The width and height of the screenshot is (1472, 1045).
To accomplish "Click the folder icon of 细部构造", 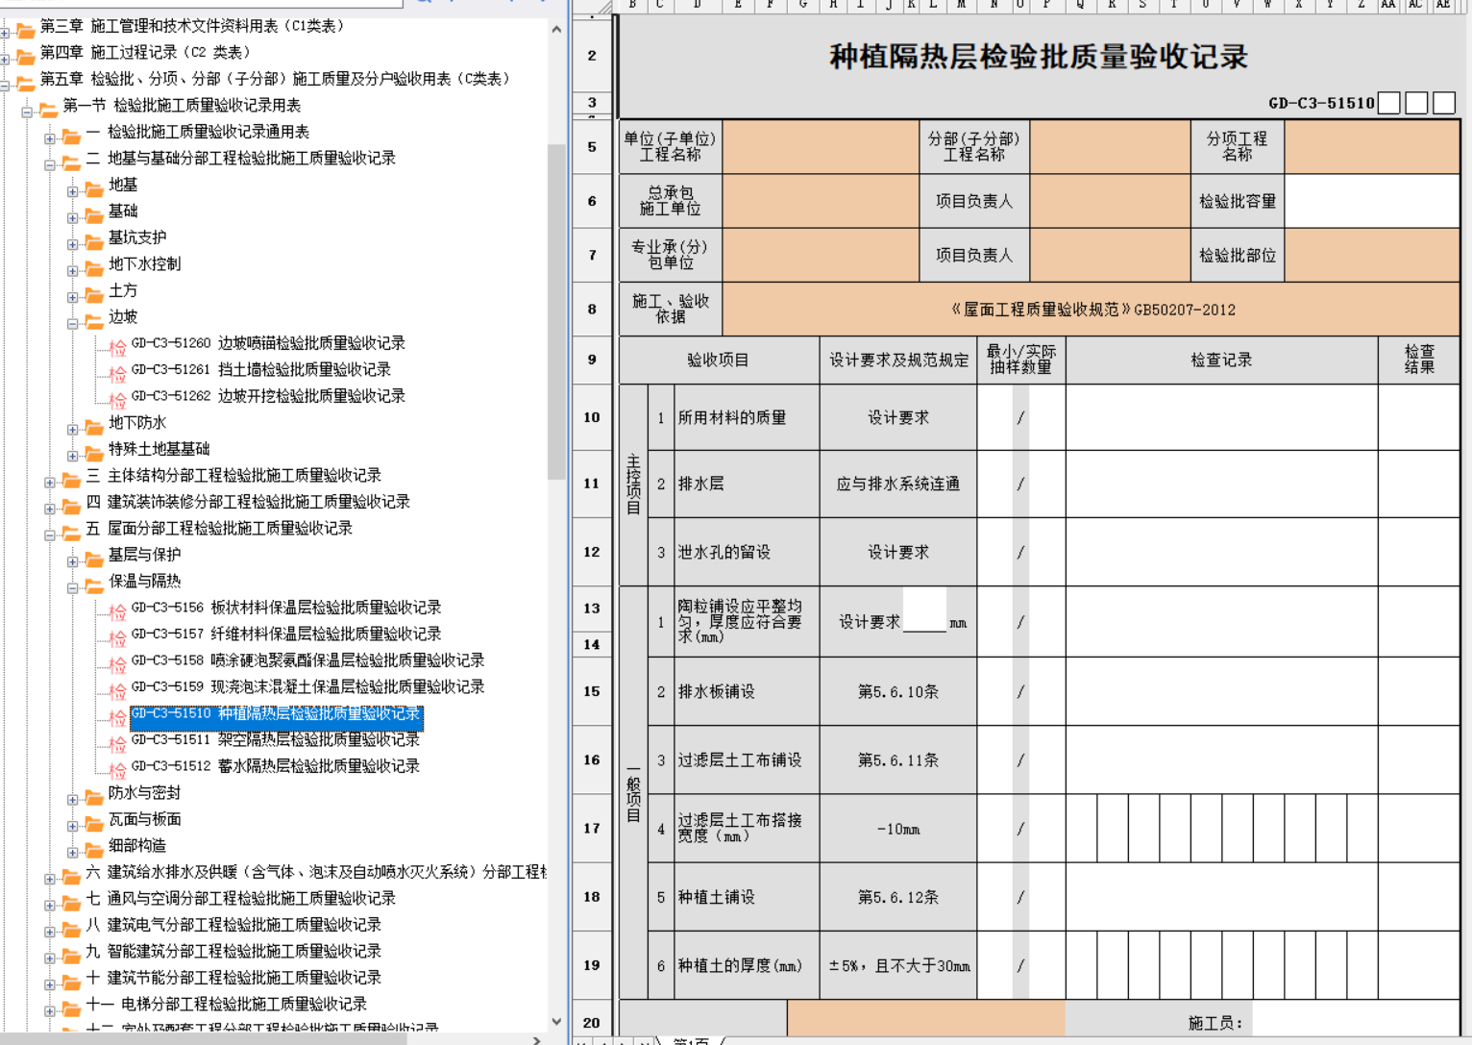I will pos(94,849).
